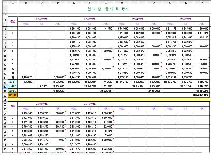This screenshot has width=211, height=155.
Task: Click the 2007년도 year heading
Action: (138, 19)
